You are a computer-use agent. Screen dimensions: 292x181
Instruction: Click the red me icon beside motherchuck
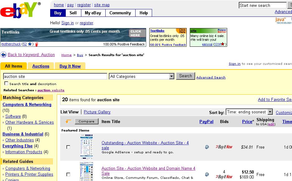[x=36, y=44]
